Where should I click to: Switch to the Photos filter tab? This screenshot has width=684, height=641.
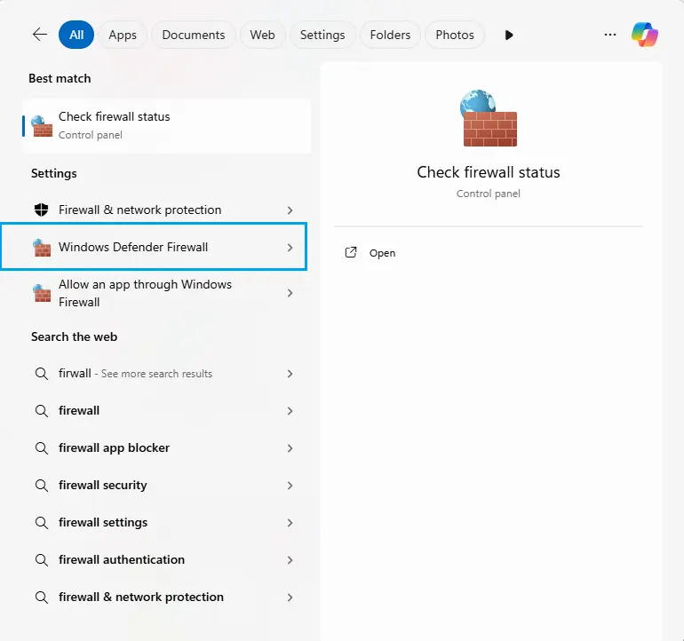coord(455,35)
